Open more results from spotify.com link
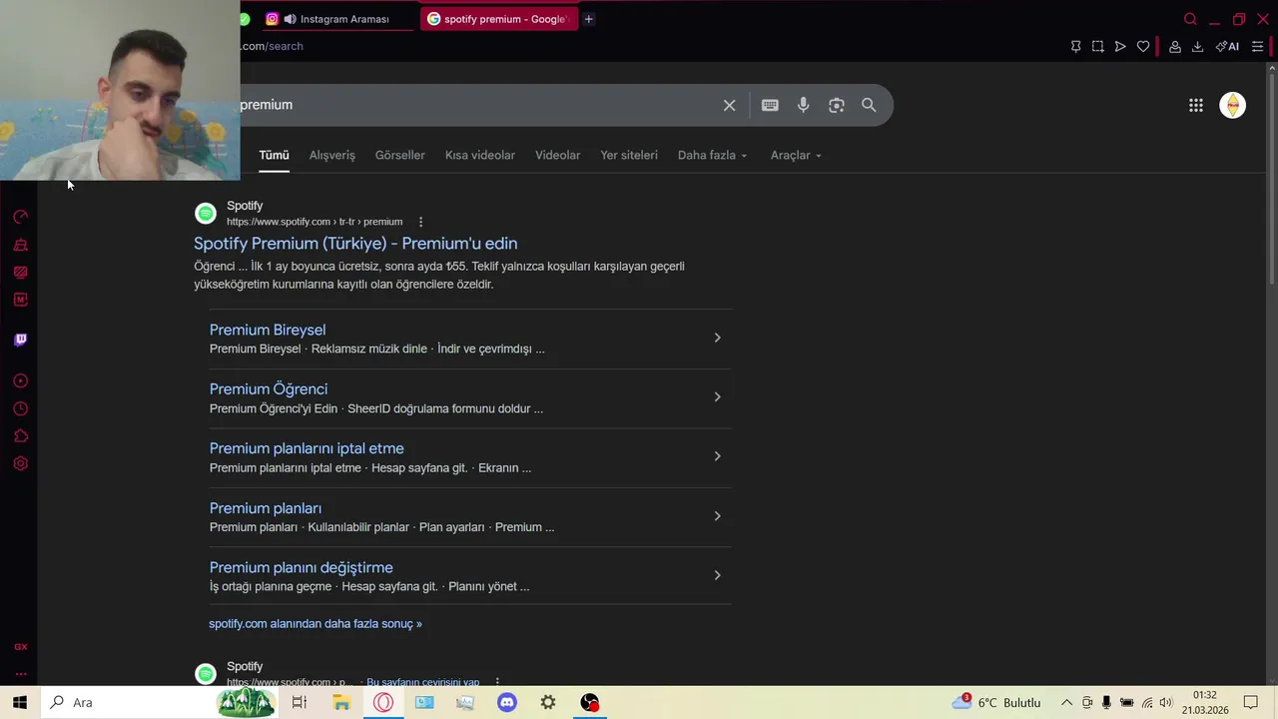This screenshot has width=1278, height=719. tap(316, 623)
